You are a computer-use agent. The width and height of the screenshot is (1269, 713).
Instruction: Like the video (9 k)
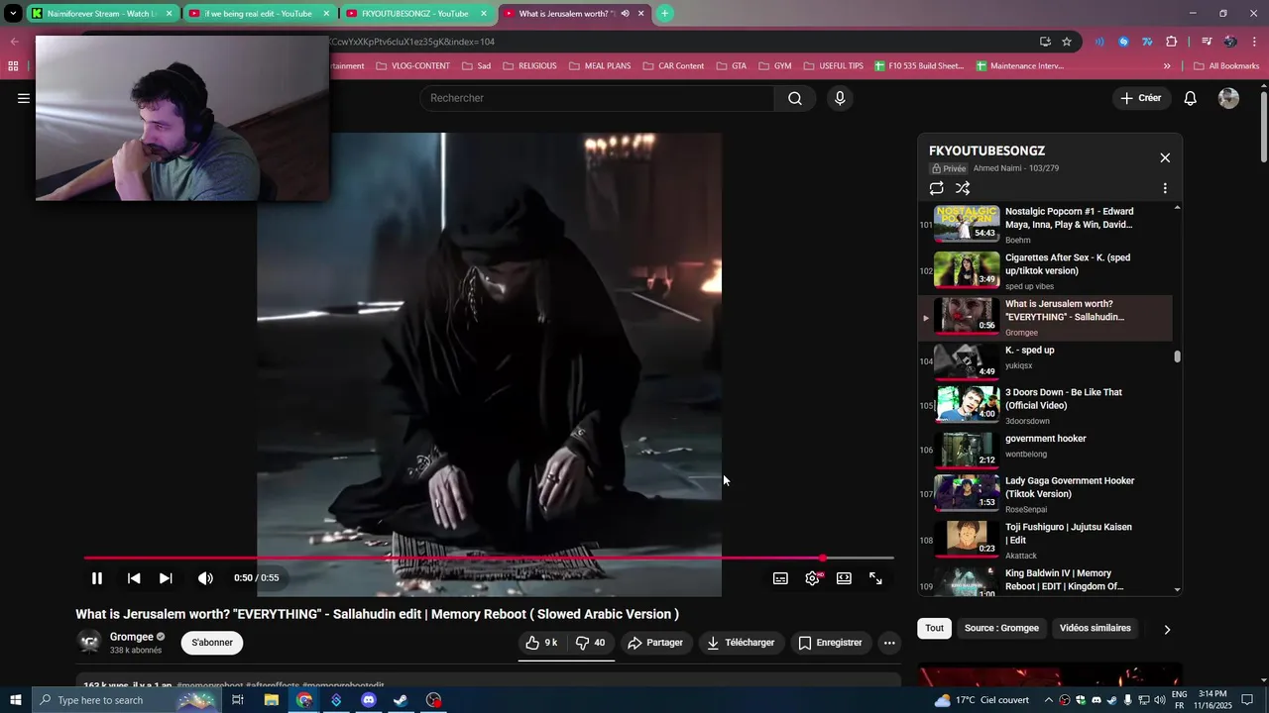coord(542,643)
